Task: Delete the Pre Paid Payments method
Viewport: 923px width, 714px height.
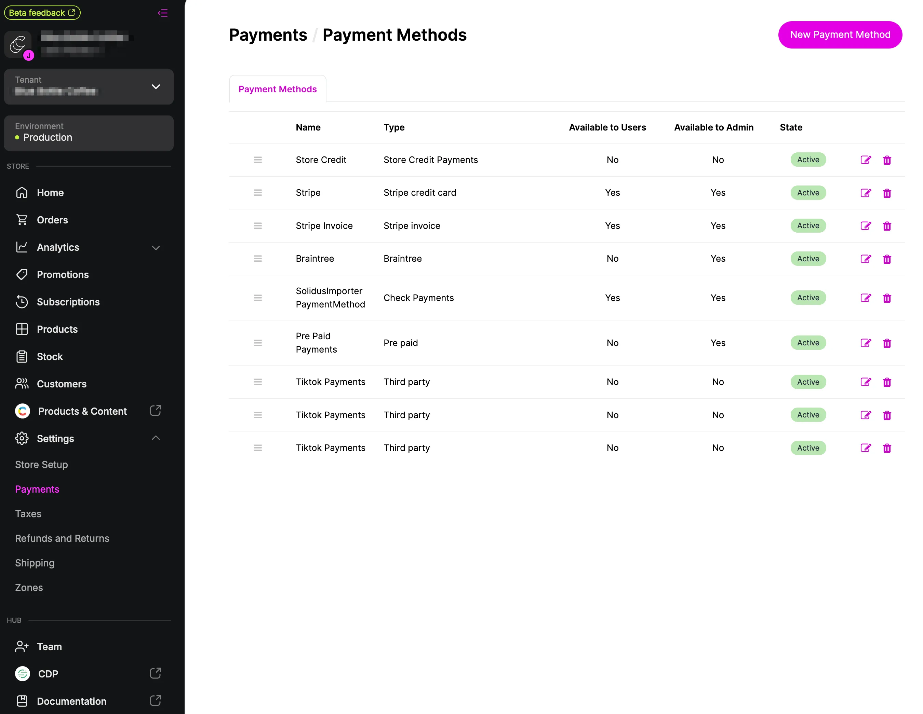Action: pos(887,343)
